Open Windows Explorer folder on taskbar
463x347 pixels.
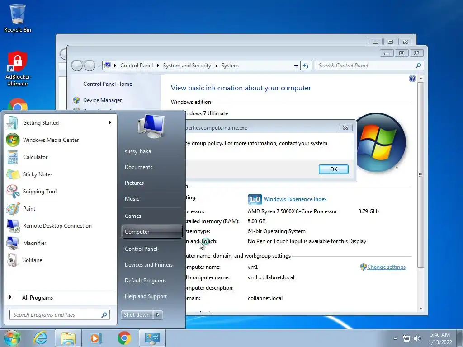(x=68, y=338)
